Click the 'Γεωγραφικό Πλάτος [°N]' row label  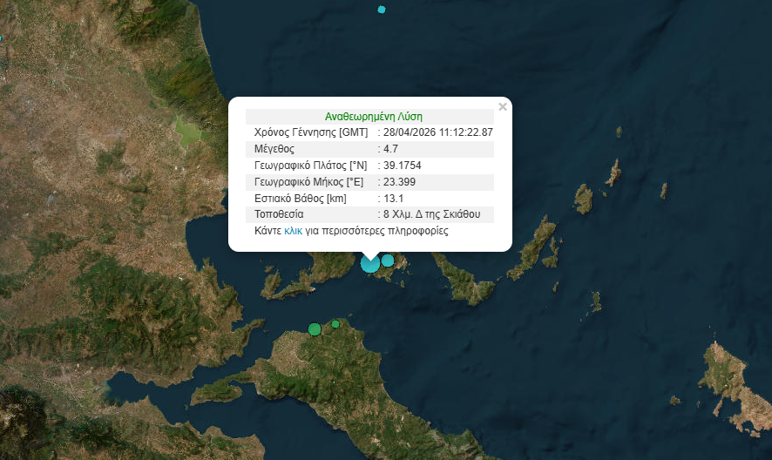click(310, 166)
